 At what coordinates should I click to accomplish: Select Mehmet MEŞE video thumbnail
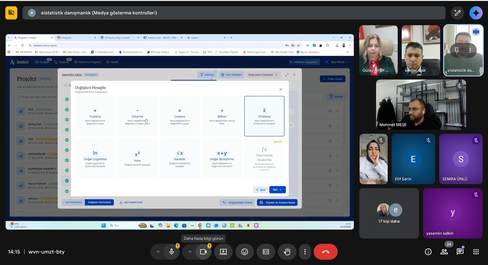tap(421, 104)
